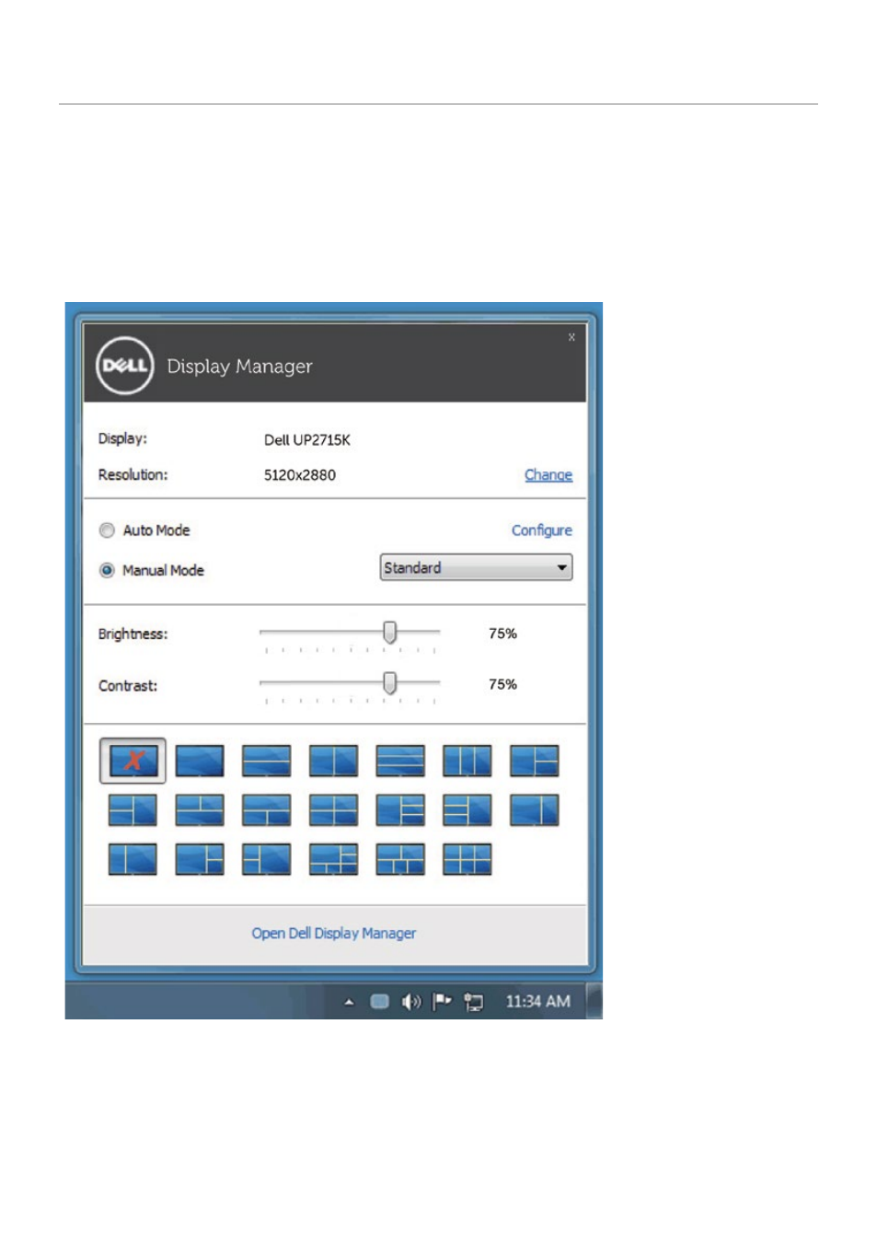877x1245 pixels.
Task: Choose layout with three stacked panes on right
Action: tap(400, 809)
